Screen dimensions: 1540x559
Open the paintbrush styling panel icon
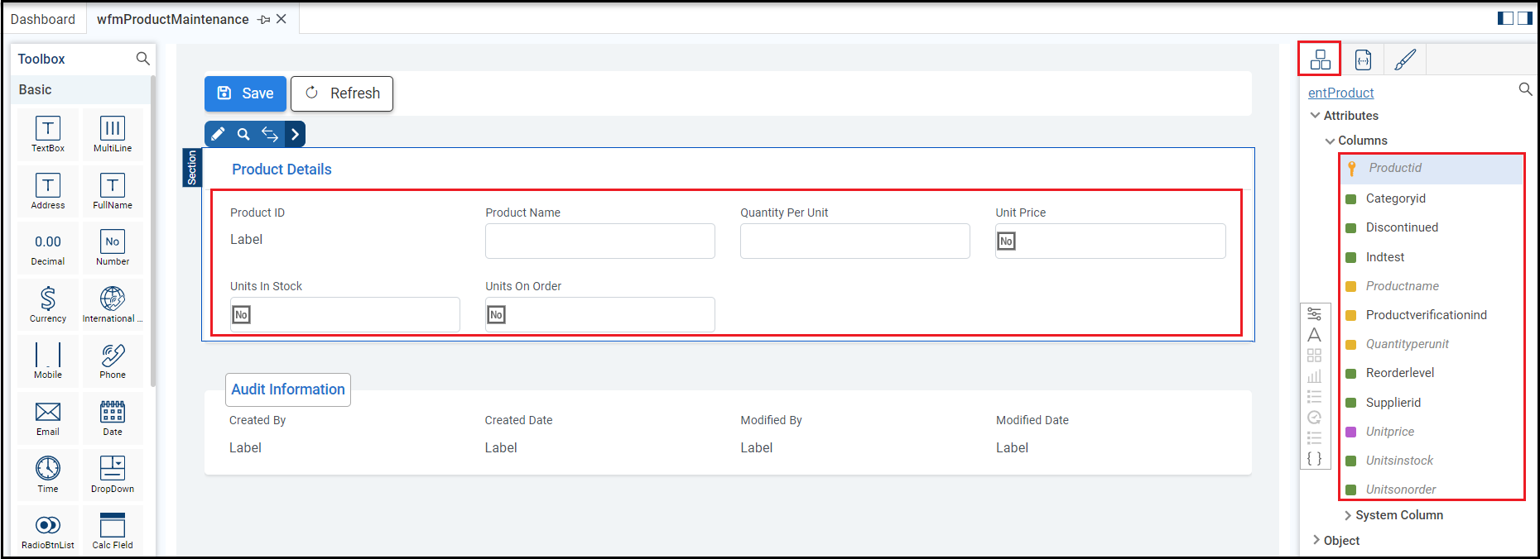click(1405, 60)
